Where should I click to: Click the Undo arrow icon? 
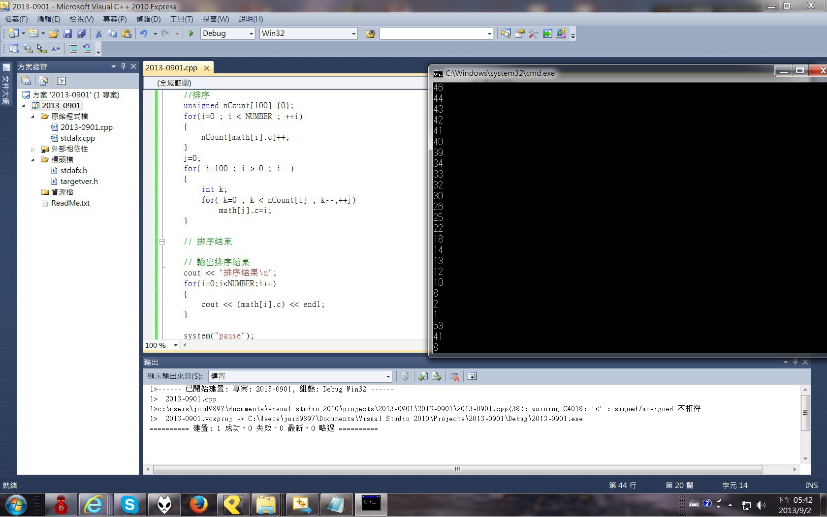143,33
